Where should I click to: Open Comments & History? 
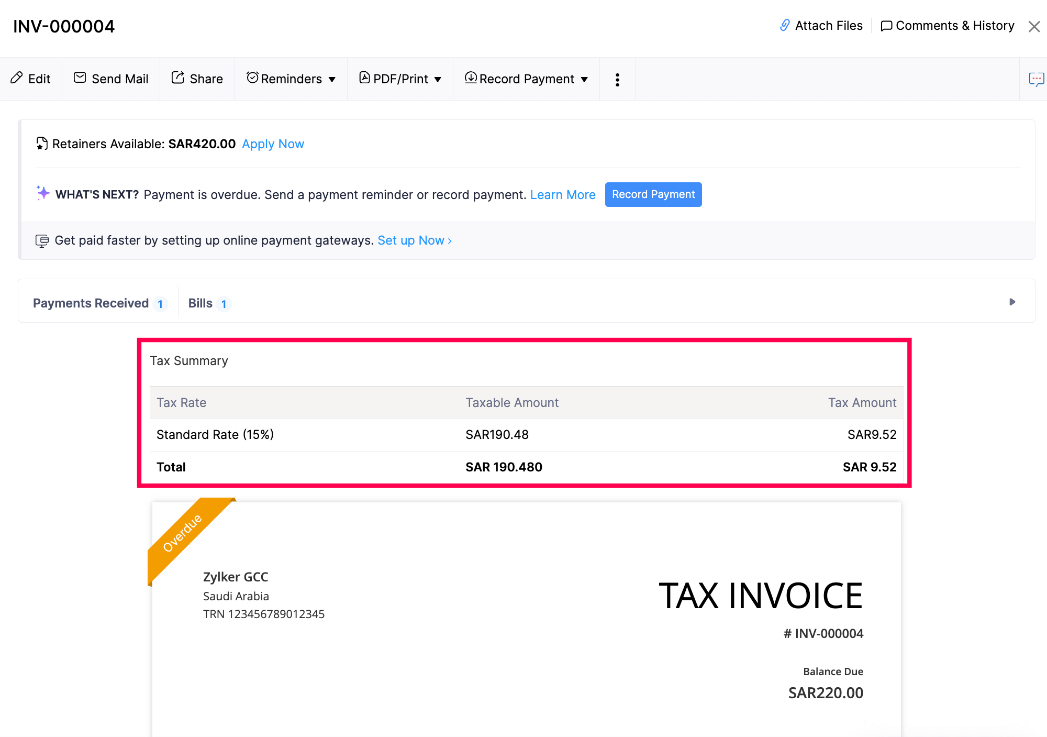[x=946, y=25]
